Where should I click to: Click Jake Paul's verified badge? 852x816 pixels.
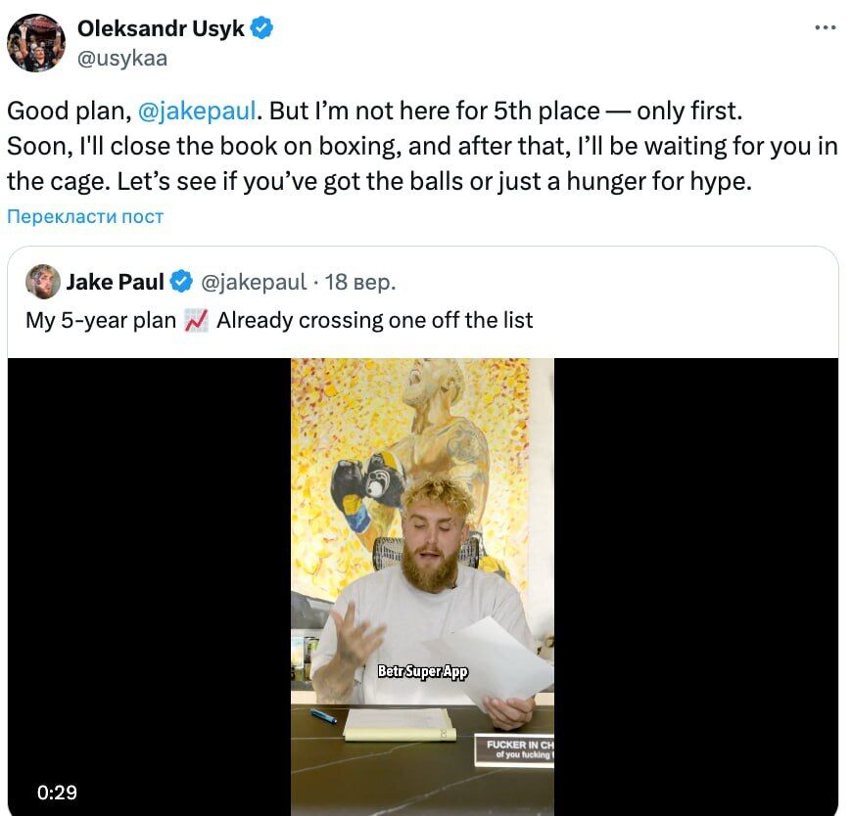click(x=181, y=282)
